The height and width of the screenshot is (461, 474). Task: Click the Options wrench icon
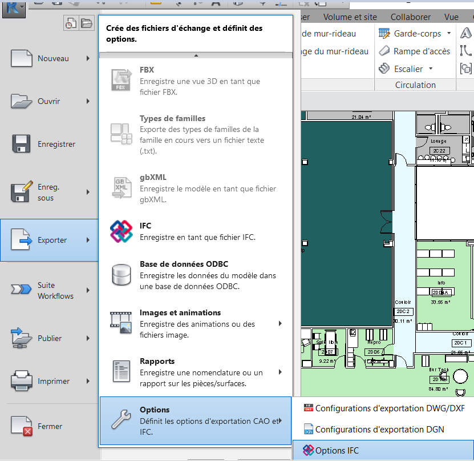click(x=121, y=420)
